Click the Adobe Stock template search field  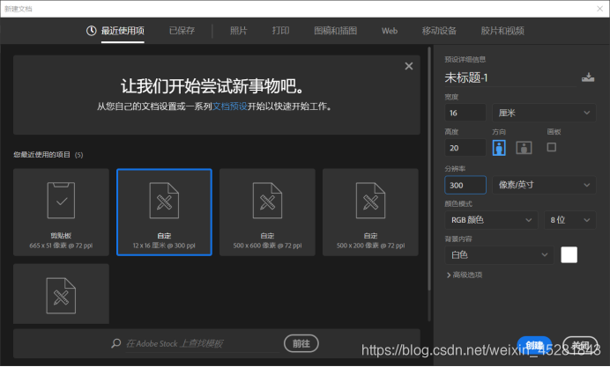(202, 344)
